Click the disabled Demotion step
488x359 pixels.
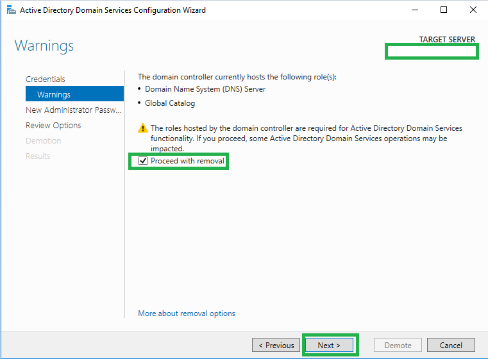pyautogui.click(x=43, y=140)
